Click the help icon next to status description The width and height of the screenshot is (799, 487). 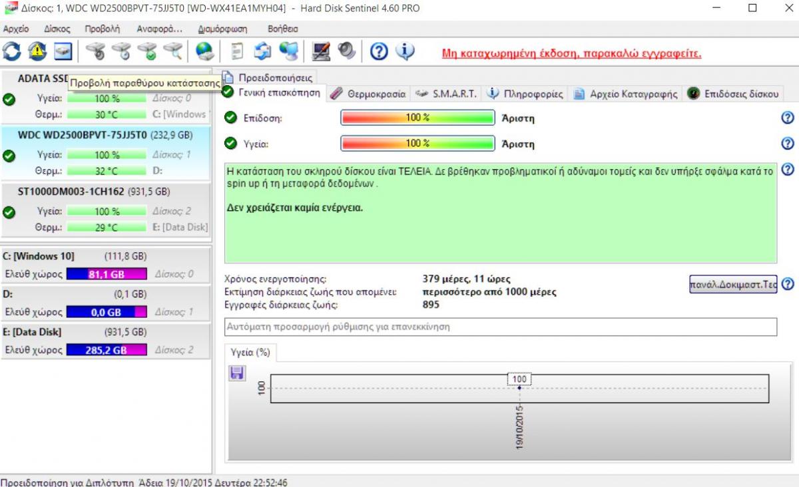tap(788, 169)
